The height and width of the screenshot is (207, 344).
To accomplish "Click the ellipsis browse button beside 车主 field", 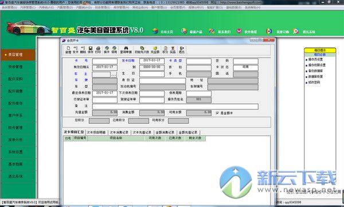I will (114, 75).
